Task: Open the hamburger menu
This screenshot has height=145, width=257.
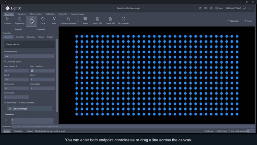Action: [250, 8]
